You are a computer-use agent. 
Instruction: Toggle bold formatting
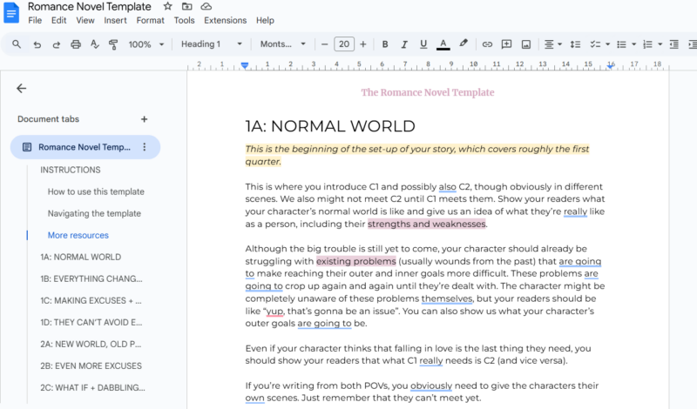(385, 44)
